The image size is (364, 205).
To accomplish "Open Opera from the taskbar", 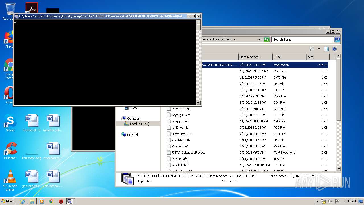I will coord(61,201).
